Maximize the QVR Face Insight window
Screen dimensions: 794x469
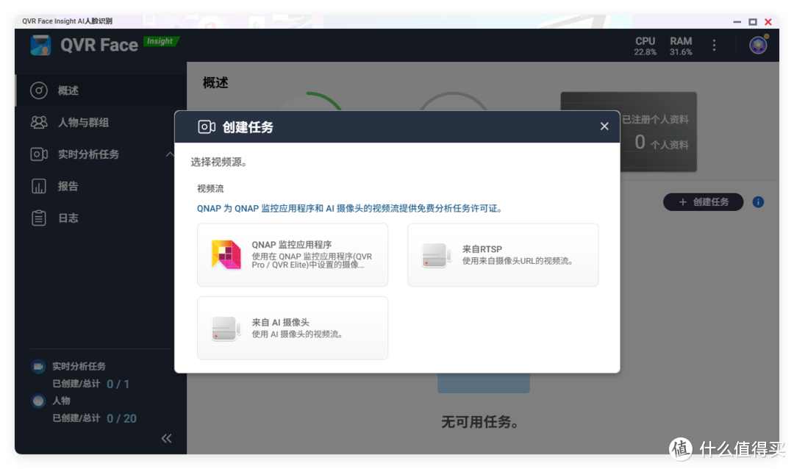tap(753, 22)
